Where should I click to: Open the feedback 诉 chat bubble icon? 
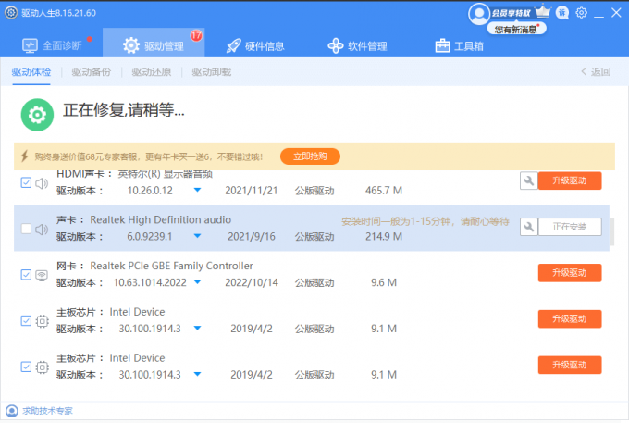562,13
